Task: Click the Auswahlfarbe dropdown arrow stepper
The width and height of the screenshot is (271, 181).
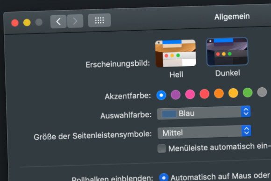Action: pos(246,111)
